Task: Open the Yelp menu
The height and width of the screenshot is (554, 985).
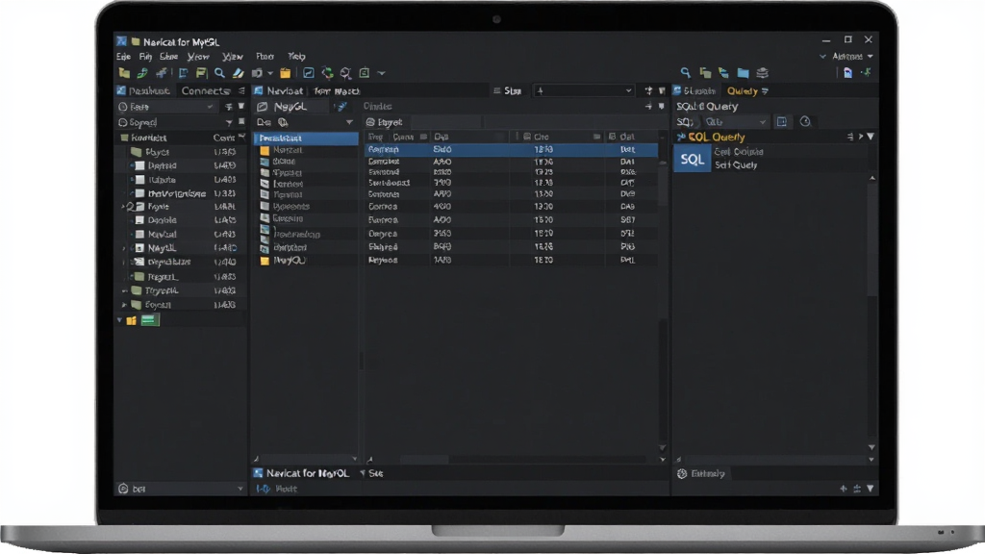Action: tap(296, 57)
